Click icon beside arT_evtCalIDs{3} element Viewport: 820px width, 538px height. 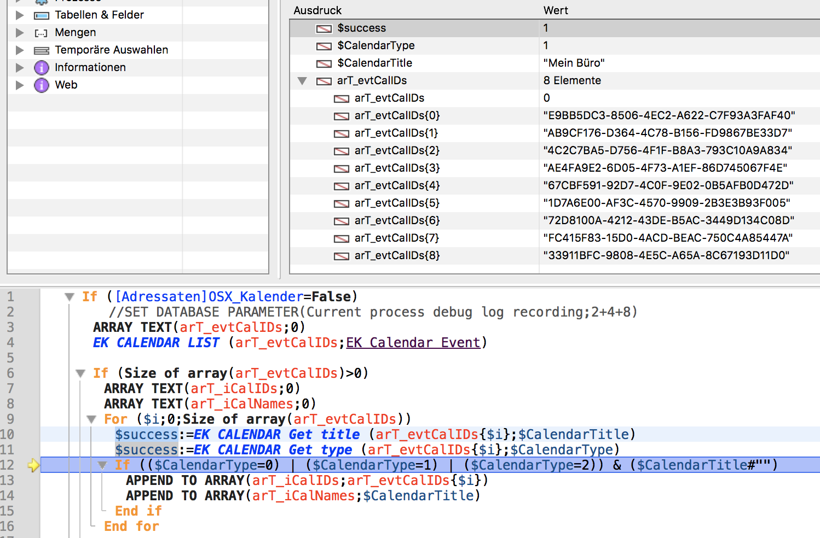pos(342,168)
